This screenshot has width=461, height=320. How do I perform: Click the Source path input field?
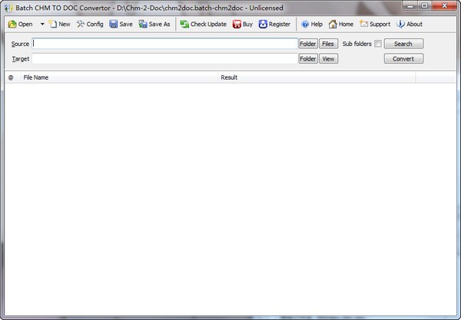pos(164,44)
